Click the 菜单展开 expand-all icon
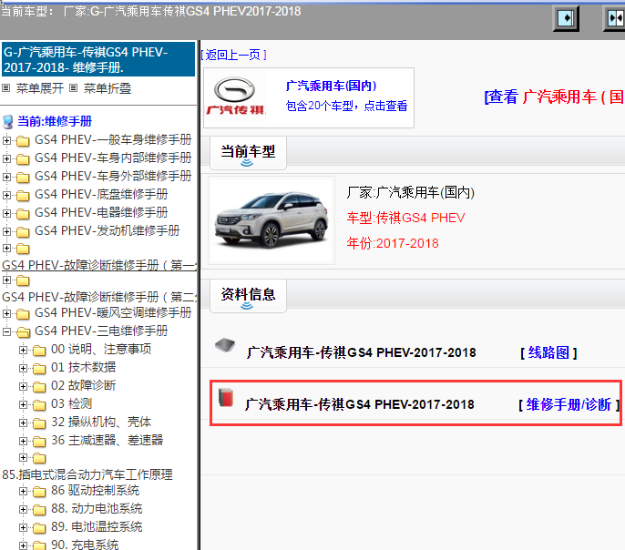This screenshot has height=550, width=625. coord(6,88)
